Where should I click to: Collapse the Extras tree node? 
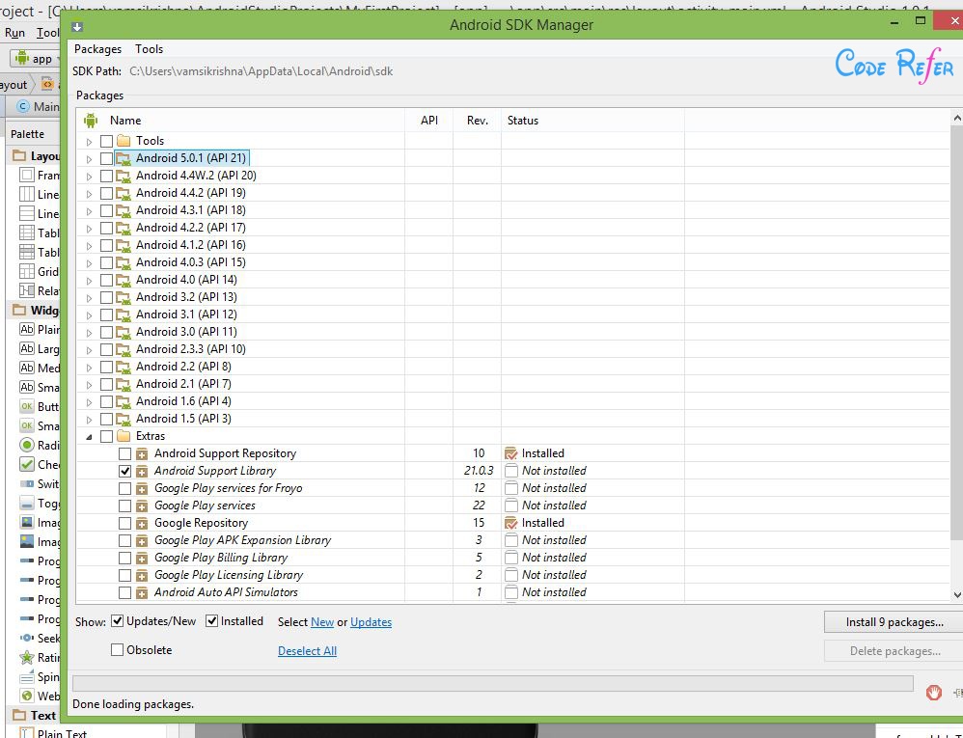(89, 437)
